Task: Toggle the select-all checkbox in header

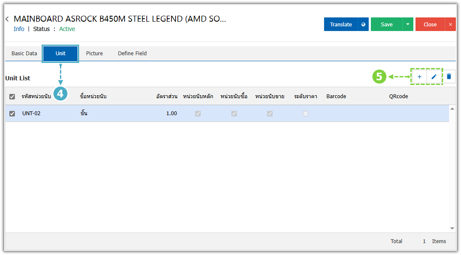Action: (12, 96)
